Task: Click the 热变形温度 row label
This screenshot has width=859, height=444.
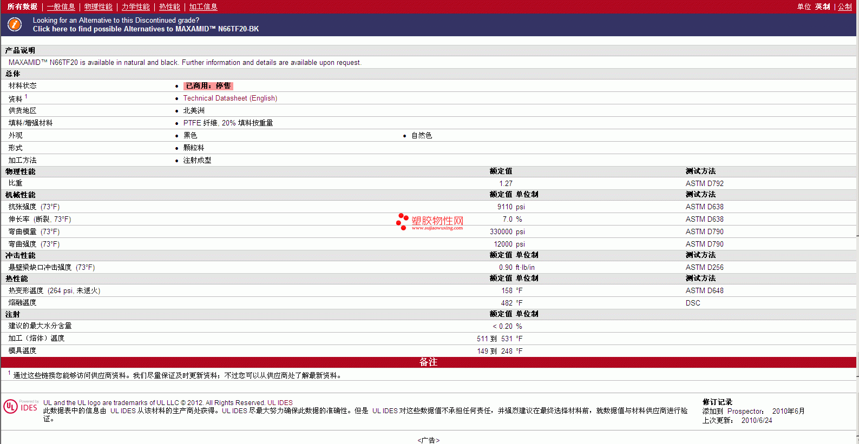Action: click(54, 291)
